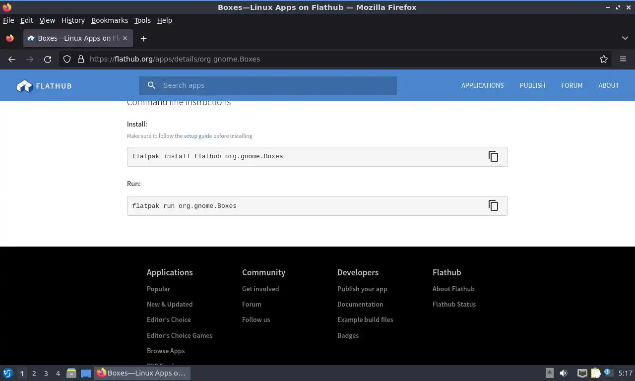
Task: Open the New & Updated footer link
Action: coord(170,304)
